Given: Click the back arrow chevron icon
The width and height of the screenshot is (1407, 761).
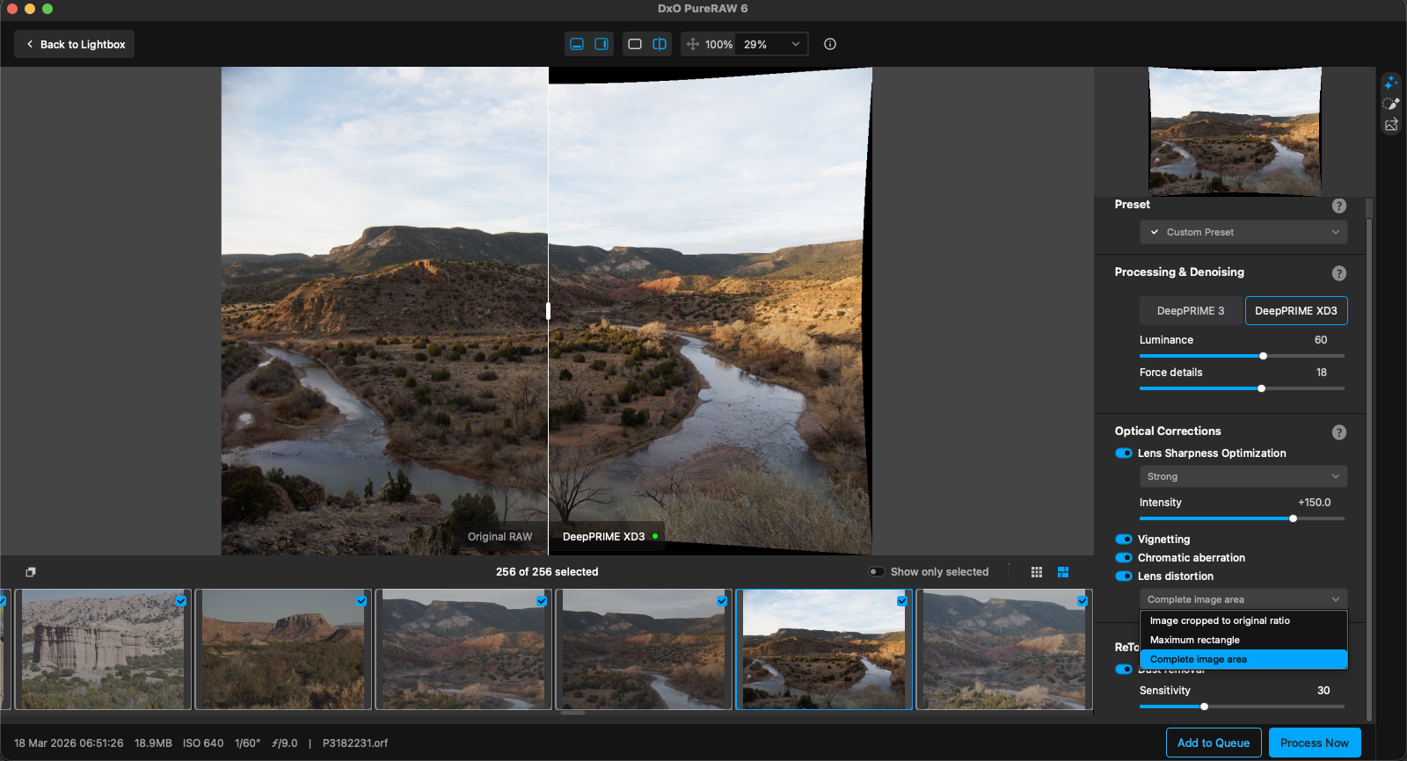Looking at the screenshot, I should point(30,44).
